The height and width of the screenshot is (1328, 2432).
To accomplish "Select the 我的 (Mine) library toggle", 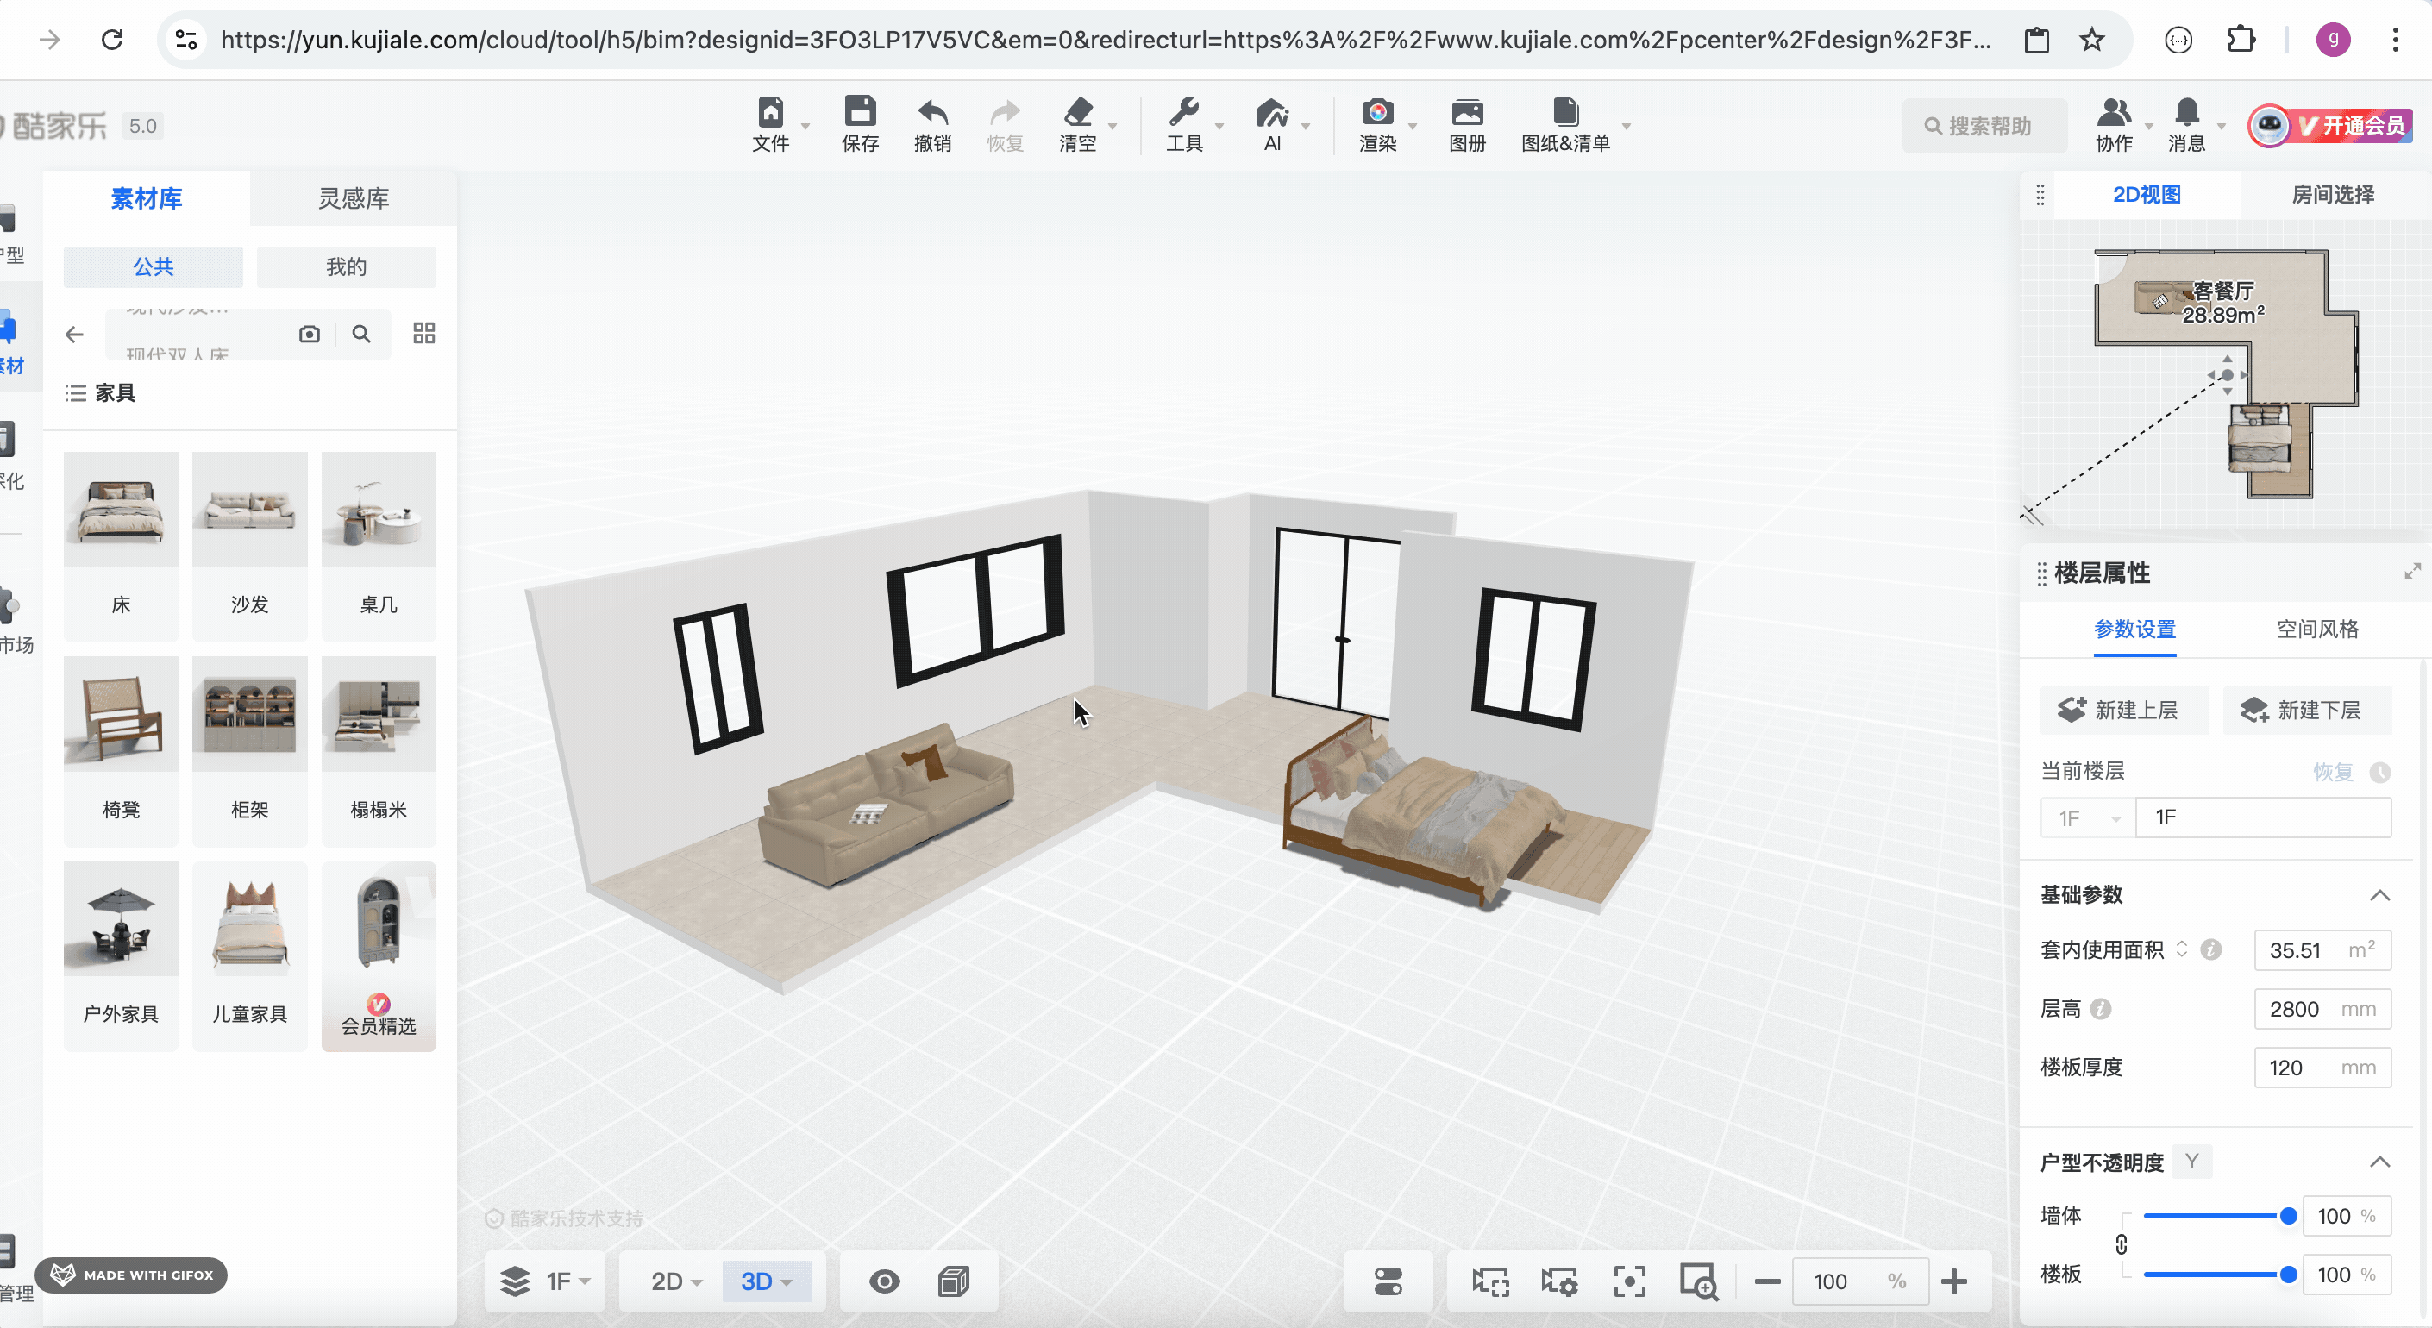I will (347, 267).
